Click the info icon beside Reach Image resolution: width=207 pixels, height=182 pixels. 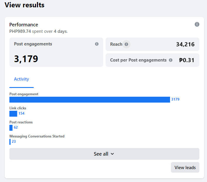(126, 44)
